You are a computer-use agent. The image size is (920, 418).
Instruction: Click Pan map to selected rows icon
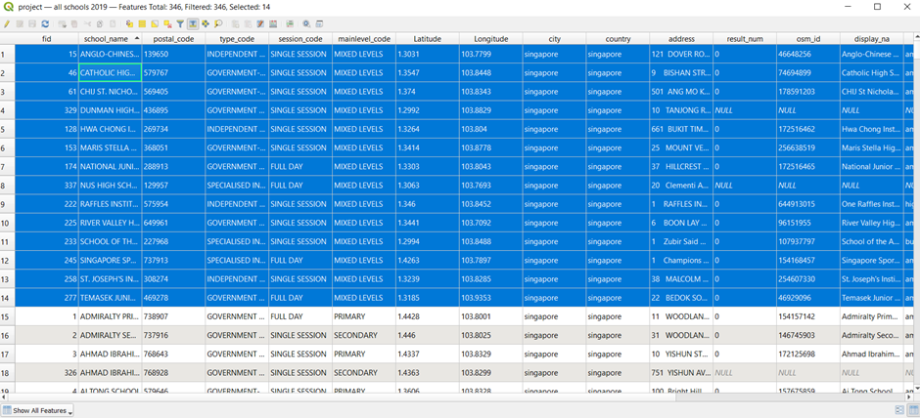click(x=206, y=23)
